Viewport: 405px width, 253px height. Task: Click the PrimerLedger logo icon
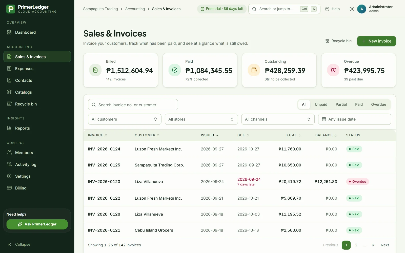pos(11,9)
